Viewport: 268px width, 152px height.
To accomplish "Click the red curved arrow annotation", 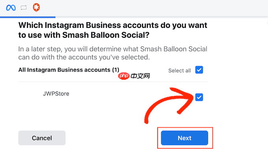I will [x=169, y=105].
